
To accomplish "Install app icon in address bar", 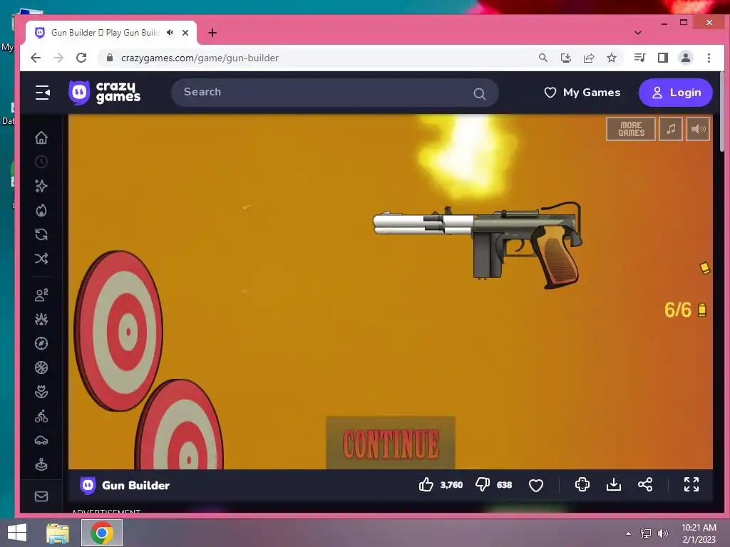I will coord(565,58).
